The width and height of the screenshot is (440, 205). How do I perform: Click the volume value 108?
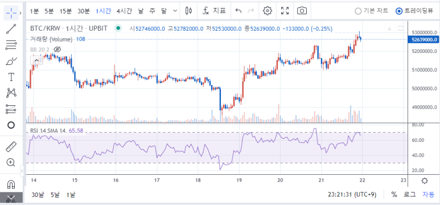80,39
